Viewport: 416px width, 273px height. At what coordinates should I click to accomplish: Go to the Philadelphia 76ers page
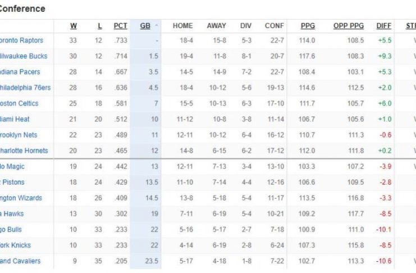[x=25, y=88]
